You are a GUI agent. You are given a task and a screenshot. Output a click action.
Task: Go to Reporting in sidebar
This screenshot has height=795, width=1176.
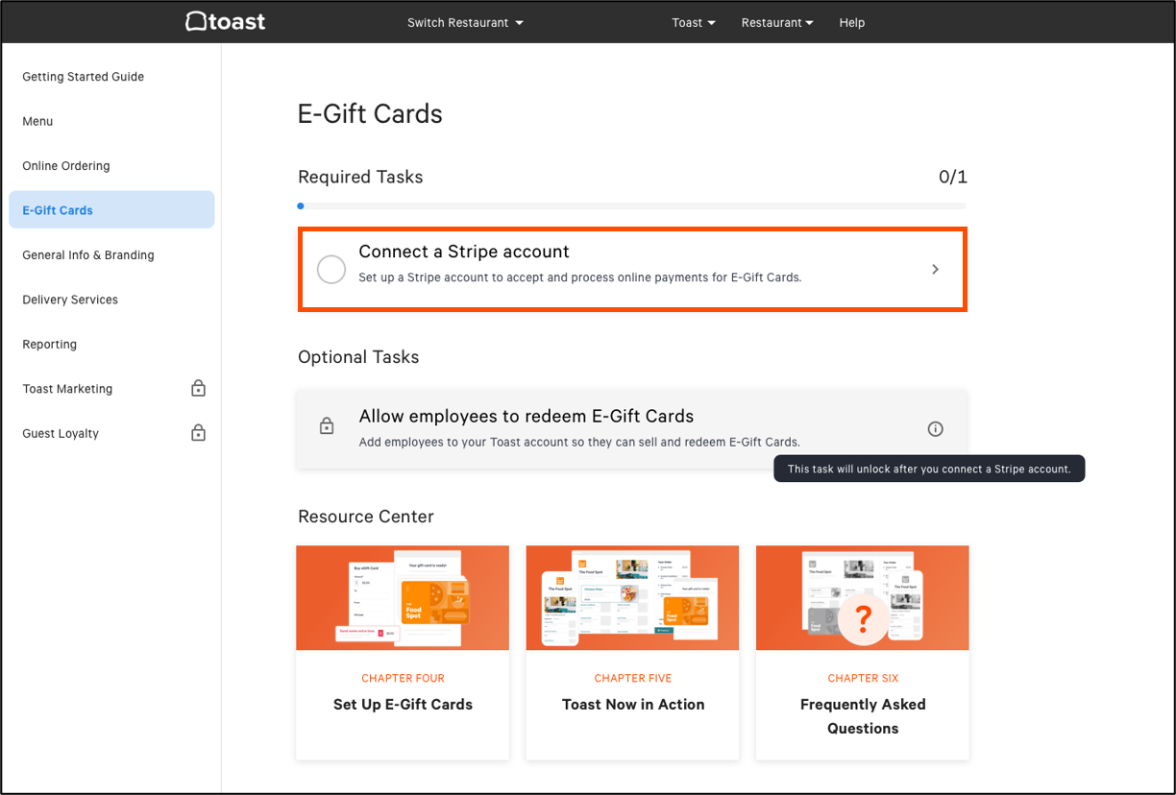click(50, 345)
